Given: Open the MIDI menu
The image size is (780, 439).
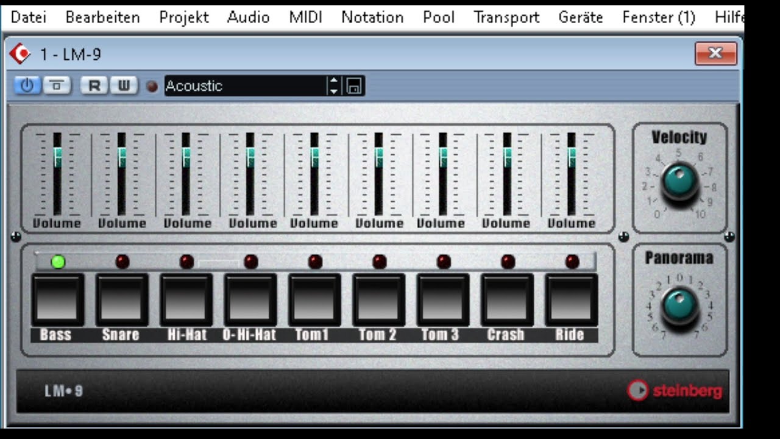Looking at the screenshot, I should tap(305, 17).
